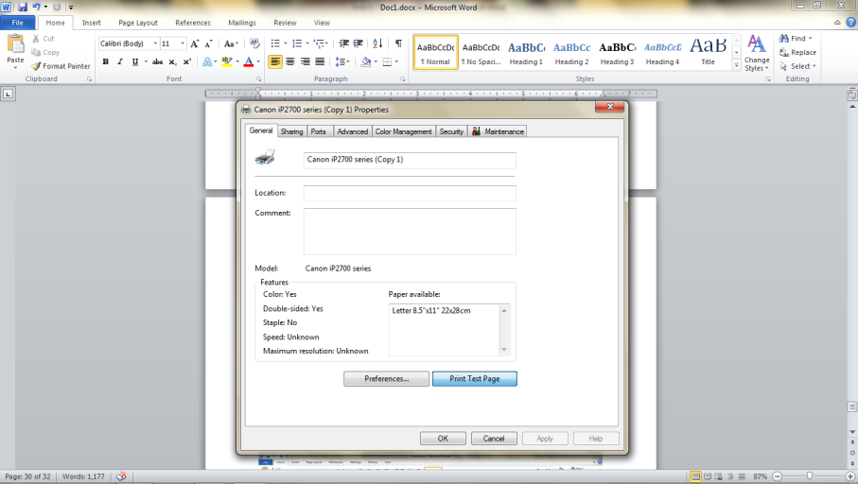The height and width of the screenshot is (484, 858).
Task: Toggle Subscript formatting
Action: pyautogui.click(x=172, y=61)
